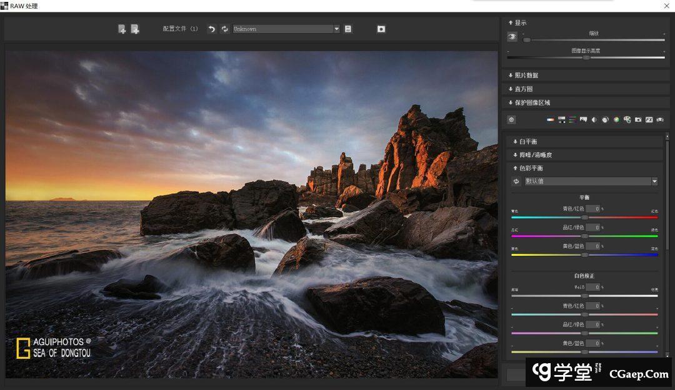The height and width of the screenshot is (390, 675).
Task: Select the histogram curve tool icon
Action: (583, 119)
